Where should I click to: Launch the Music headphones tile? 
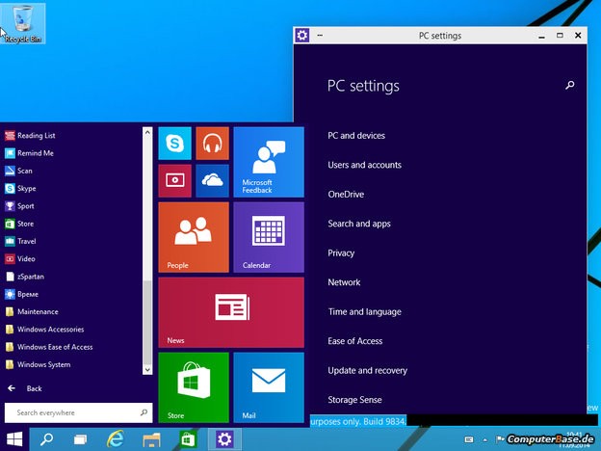(x=212, y=144)
